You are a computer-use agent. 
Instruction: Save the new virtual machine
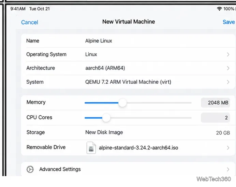[228, 22]
